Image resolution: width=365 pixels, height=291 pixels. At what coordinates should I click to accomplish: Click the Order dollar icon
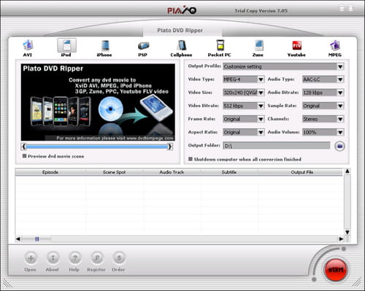pyautogui.click(x=119, y=258)
